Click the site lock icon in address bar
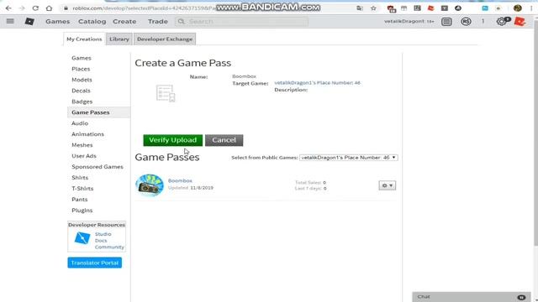Image resolution: width=538 pixels, height=302 pixels. pos(66,8)
